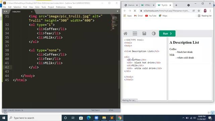
Task: Open Sublime Text Project menu
Action: pos(51,7)
